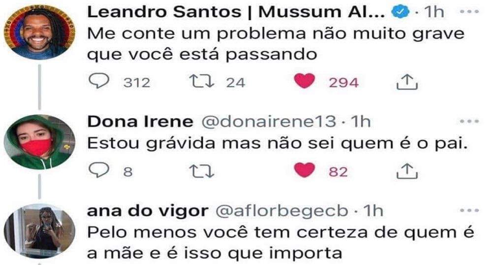The height and width of the screenshot is (265, 504).
Task: Open more options on ana do vigor's tweet
Action: [x=469, y=211]
